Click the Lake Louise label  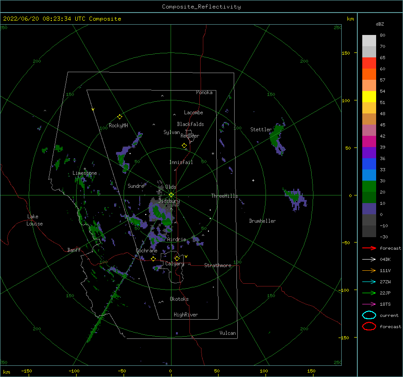34,220
